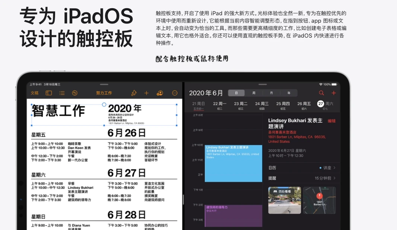This screenshot has width=397, height=230.
Task: Add a new event with Calendar plus icon
Action: coord(334,93)
